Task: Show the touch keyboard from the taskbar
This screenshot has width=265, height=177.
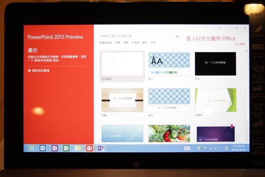Action: (187, 148)
